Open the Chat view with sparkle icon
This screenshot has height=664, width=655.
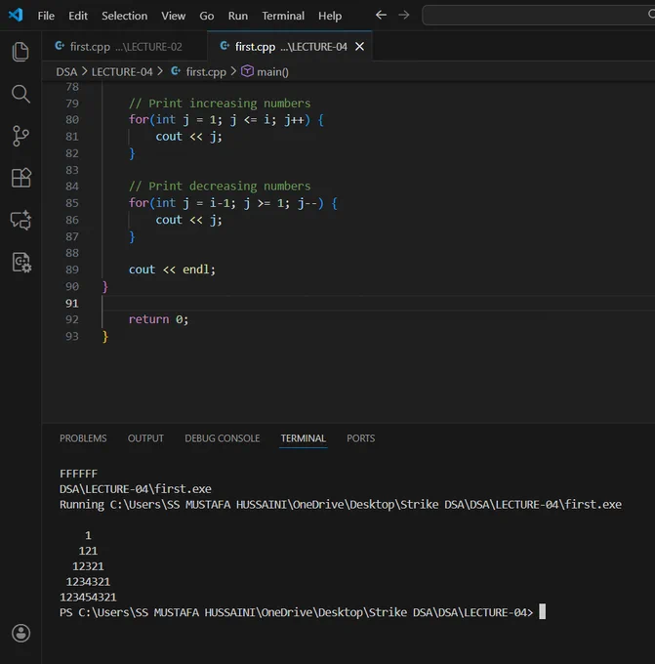click(x=20, y=220)
